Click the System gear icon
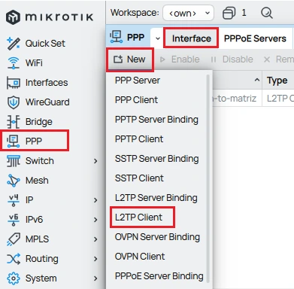This screenshot has width=294, height=289. (14, 278)
